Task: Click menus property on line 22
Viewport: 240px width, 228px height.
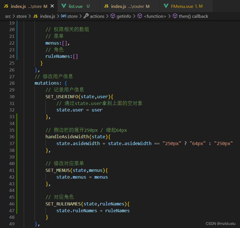Action: point(52,43)
